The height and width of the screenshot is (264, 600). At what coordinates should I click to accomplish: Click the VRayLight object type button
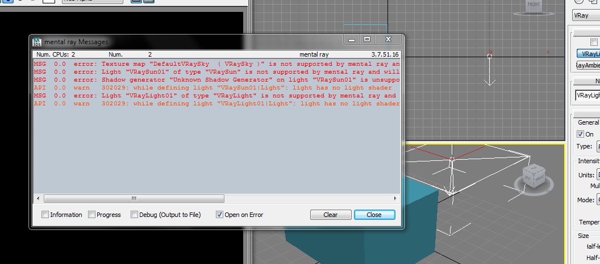(x=589, y=54)
